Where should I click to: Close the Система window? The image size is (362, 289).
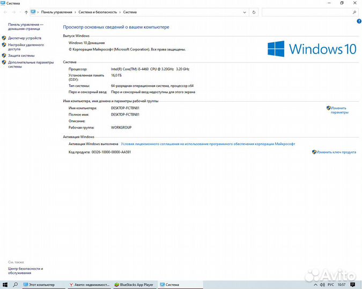point(355,3)
